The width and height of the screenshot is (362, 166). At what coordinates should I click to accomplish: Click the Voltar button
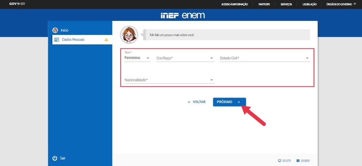point(197,102)
